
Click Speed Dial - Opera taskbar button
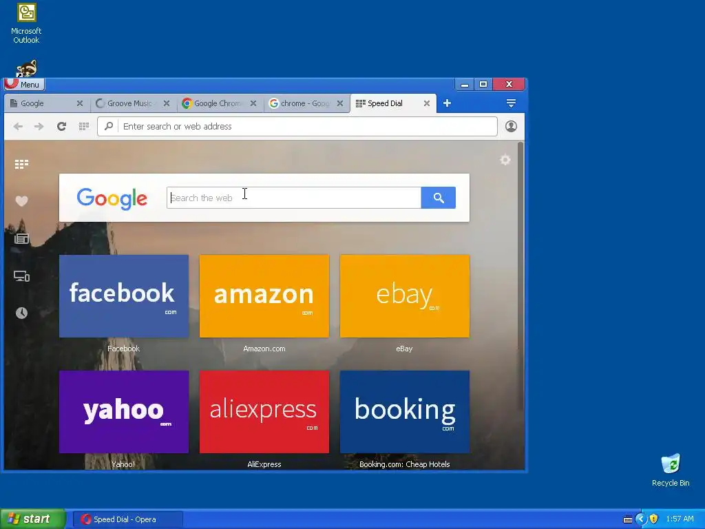click(x=127, y=519)
